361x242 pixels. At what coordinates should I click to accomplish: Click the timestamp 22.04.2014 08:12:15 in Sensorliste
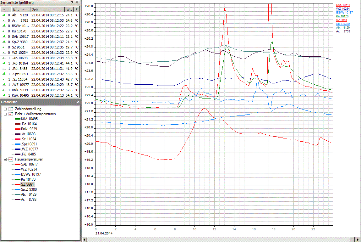pyautogui.click(x=47, y=15)
